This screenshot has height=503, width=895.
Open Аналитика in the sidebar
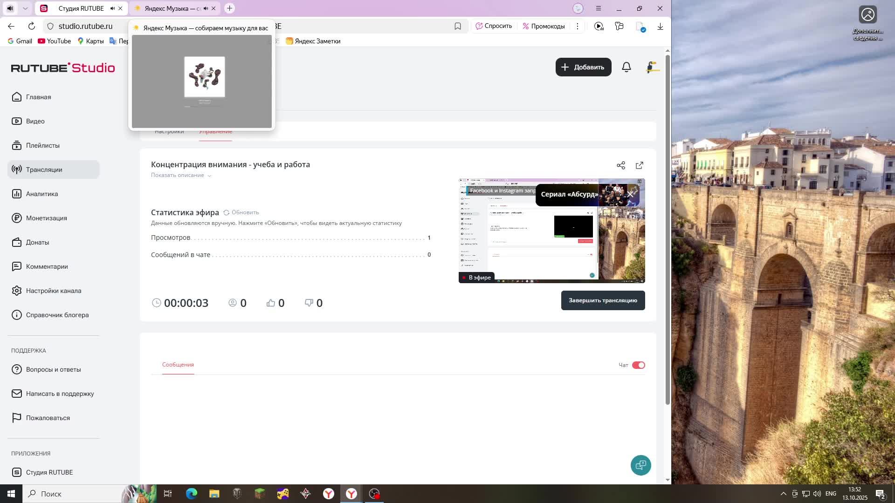pos(42,194)
